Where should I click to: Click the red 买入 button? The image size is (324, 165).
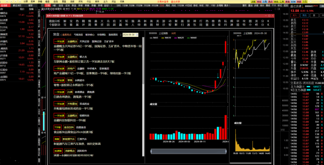pyautogui.click(x=295, y=15)
